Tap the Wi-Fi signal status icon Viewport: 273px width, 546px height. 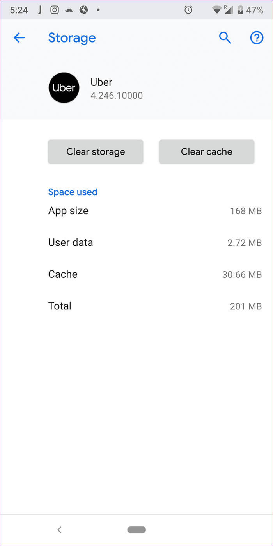click(x=217, y=10)
